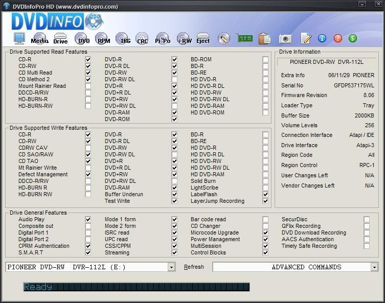The image size is (385, 303).
Task: Toggle DVD-RAM write checkbox
Action: coord(174,188)
